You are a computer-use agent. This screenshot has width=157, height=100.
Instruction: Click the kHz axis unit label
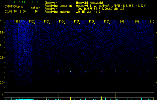[2, 20]
